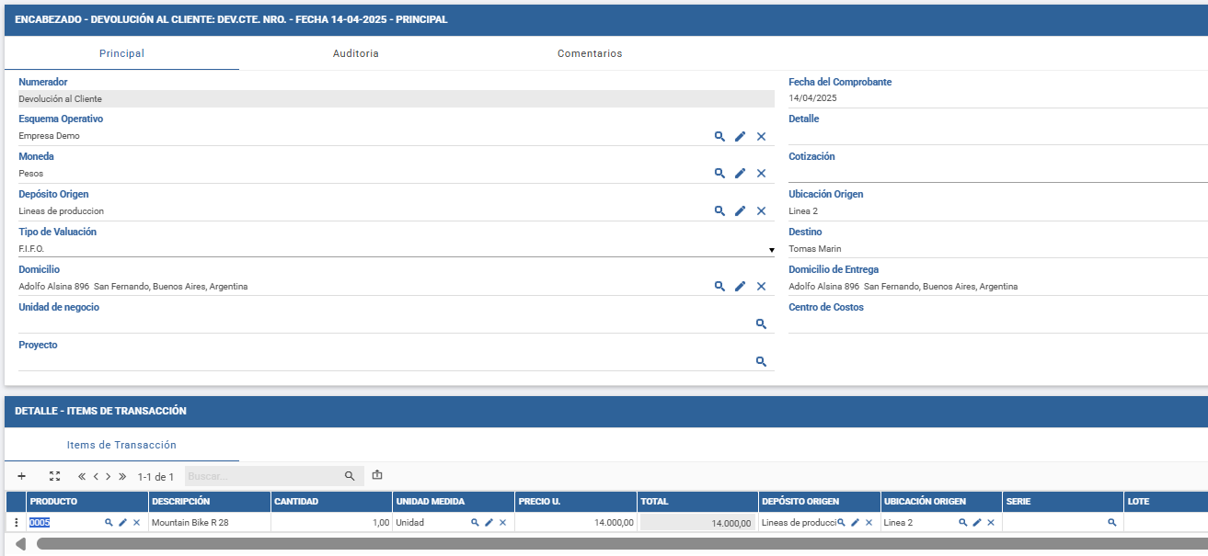The width and height of the screenshot is (1208, 556).
Task: Search Ubicación Origen in item row
Action: click(963, 522)
